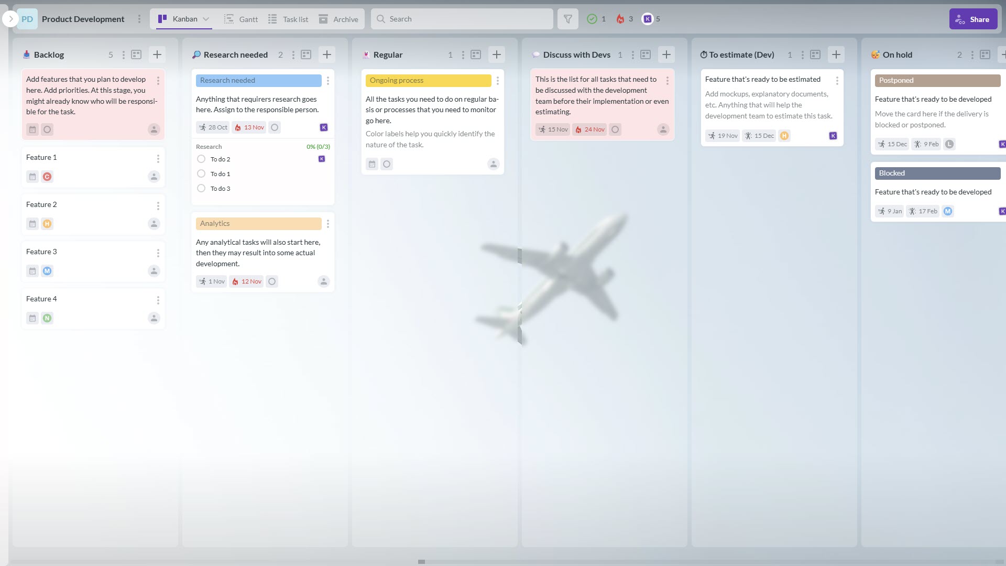Open Product Development project options menu
The height and width of the screenshot is (566, 1006).
click(x=139, y=19)
